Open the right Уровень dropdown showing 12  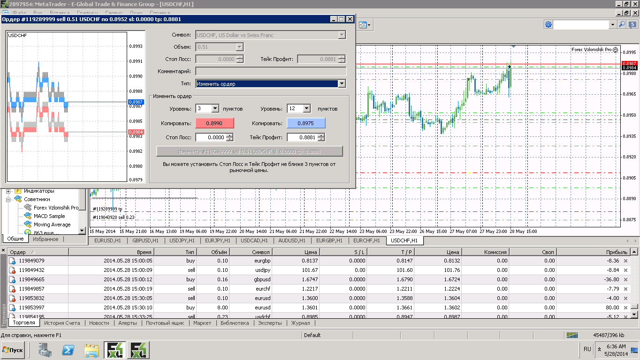point(306,108)
